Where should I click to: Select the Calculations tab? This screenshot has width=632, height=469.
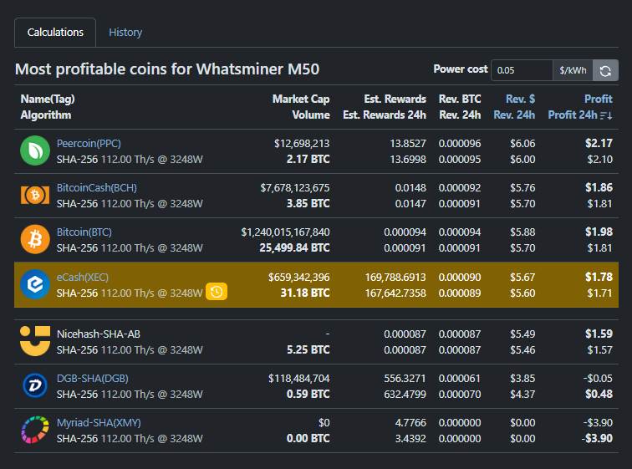tap(55, 33)
